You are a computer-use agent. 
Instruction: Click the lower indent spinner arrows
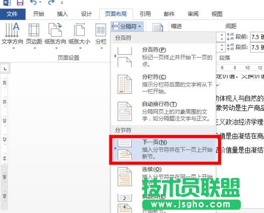pos(222,47)
